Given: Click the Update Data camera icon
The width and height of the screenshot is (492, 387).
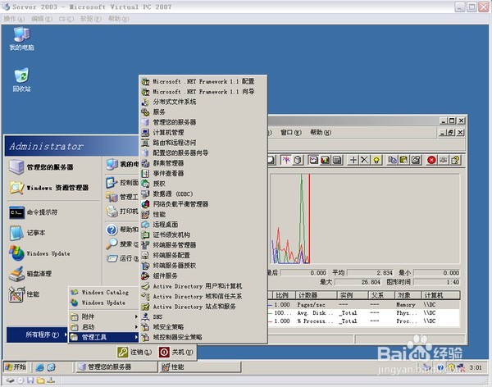Looking at the screenshot, I should coord(443,160).
